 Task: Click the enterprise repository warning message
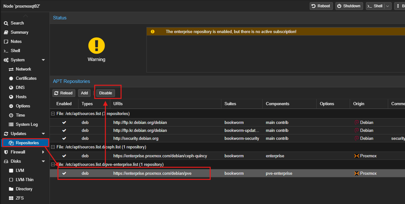coord(231,31)
